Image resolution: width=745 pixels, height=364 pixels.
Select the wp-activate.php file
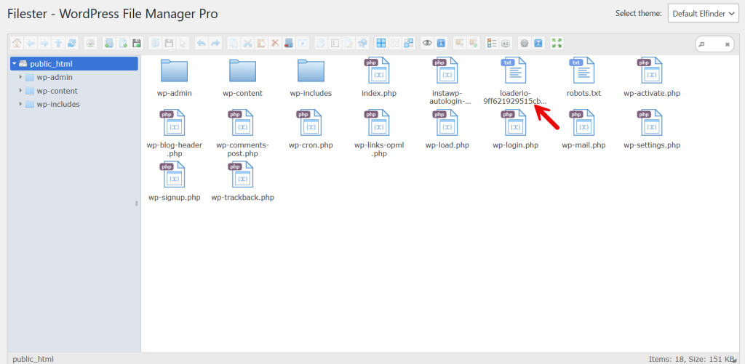pyautogui.click(x=652, y=78)
